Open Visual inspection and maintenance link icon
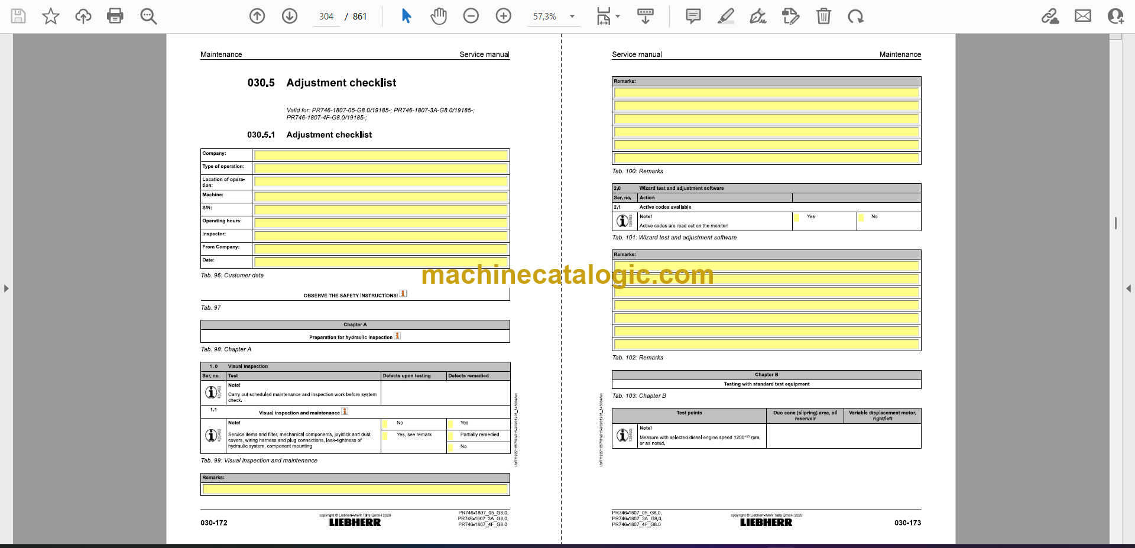This screenshot has width=1135, height=548. pos(345,411)
